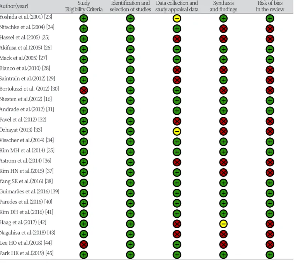Click author text Paredes et al.(2016) [40]
296x263 pixels.
pyautogui.click(x=26, y=202)
